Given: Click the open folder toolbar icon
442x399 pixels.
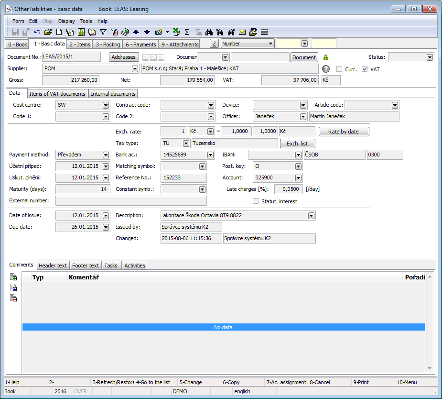Looking at the screenshot, I should 48,32.
